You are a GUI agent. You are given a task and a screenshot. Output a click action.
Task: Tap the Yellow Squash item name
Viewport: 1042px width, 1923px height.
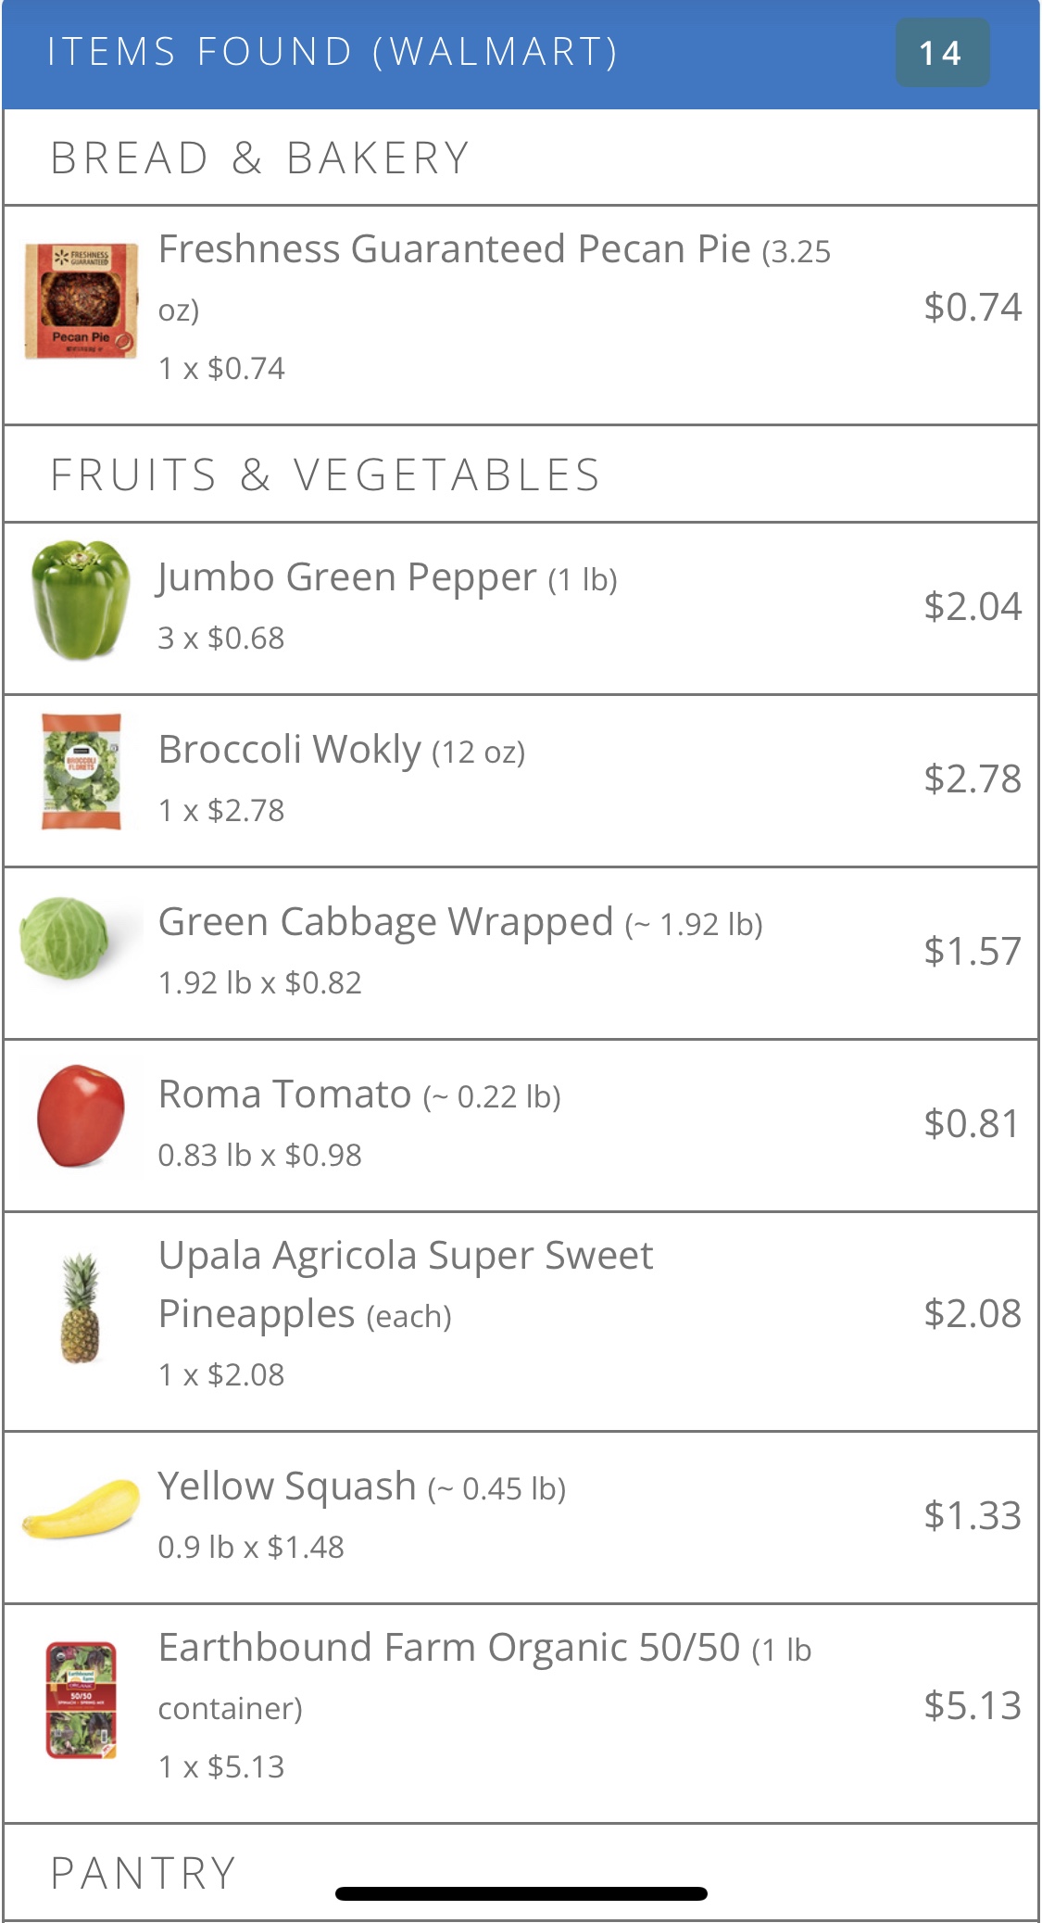point(287,1486)
